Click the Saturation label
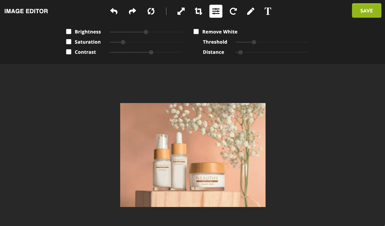This screenshot has width=385, height=226. click(88, 42)
